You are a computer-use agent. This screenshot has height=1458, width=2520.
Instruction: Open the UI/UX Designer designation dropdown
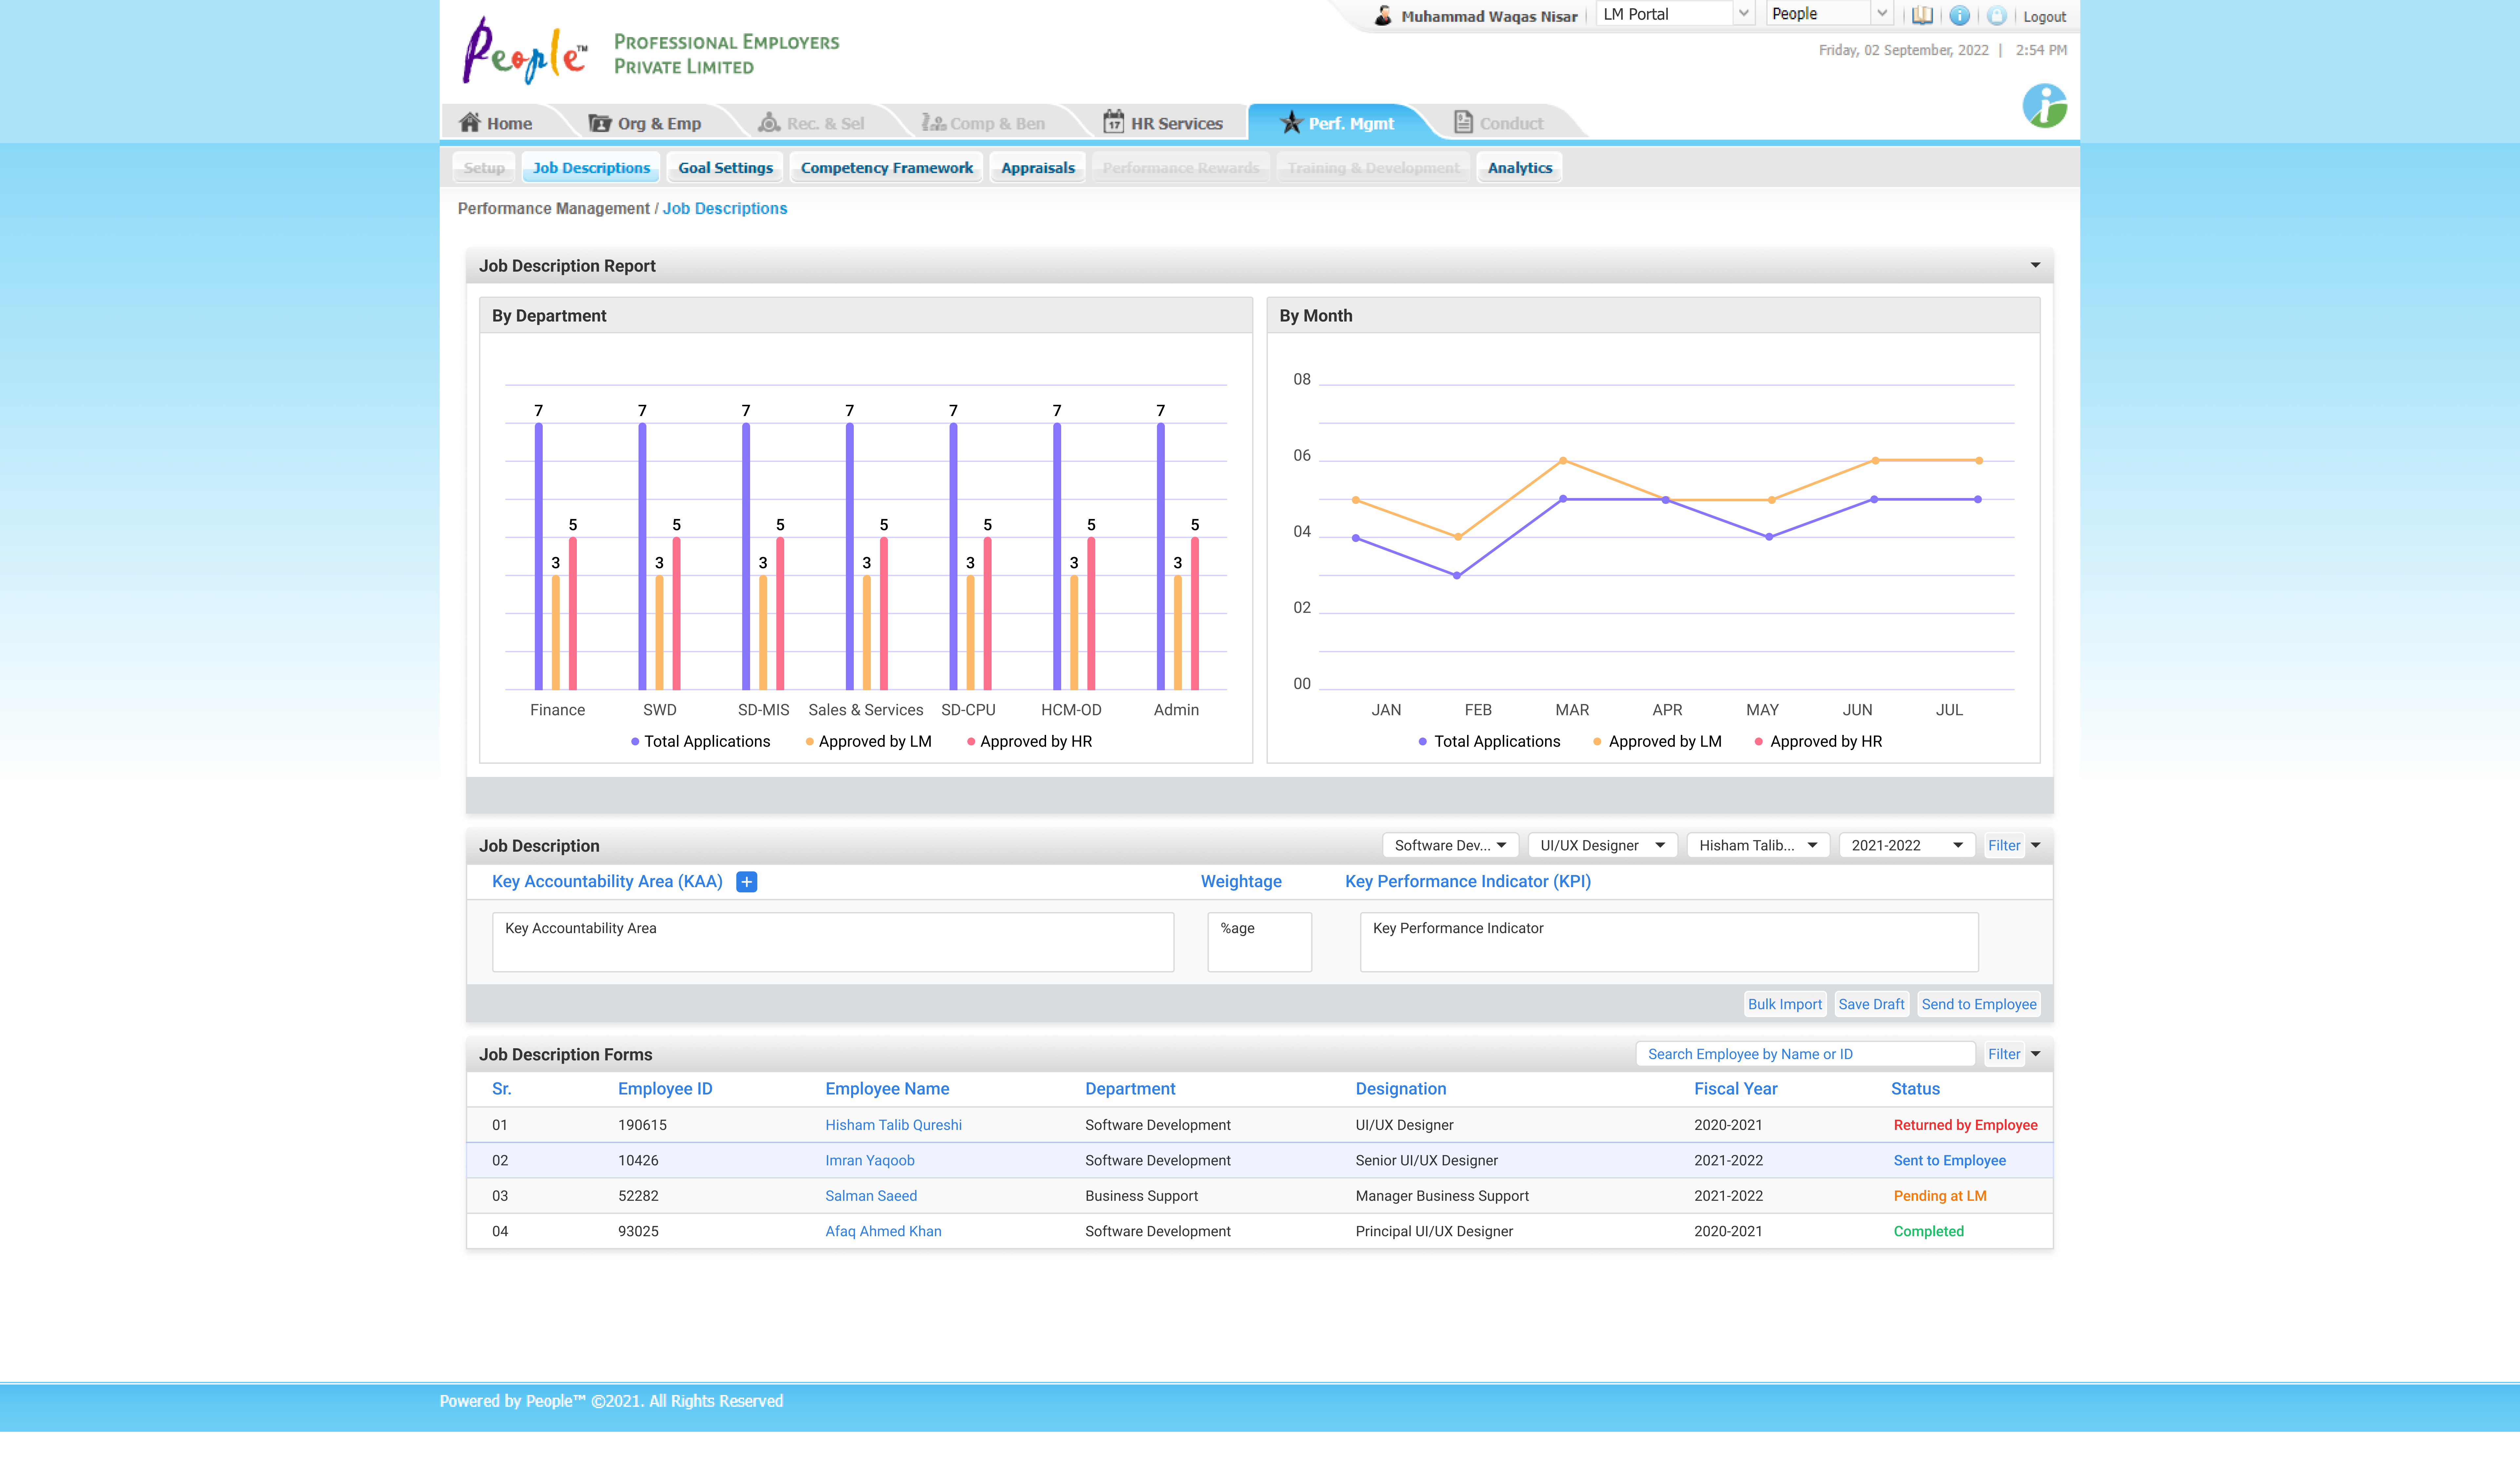click(1603, 846)
